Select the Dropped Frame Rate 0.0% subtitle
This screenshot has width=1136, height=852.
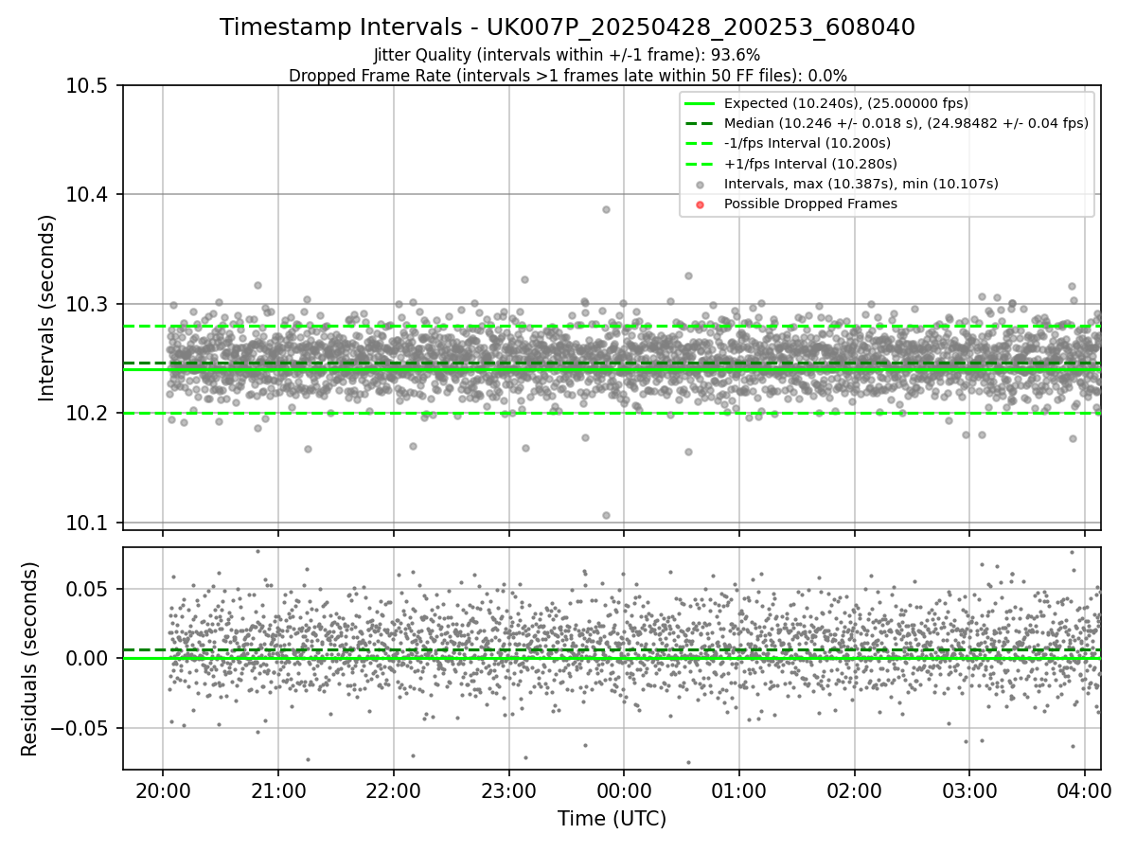[567, 76]
